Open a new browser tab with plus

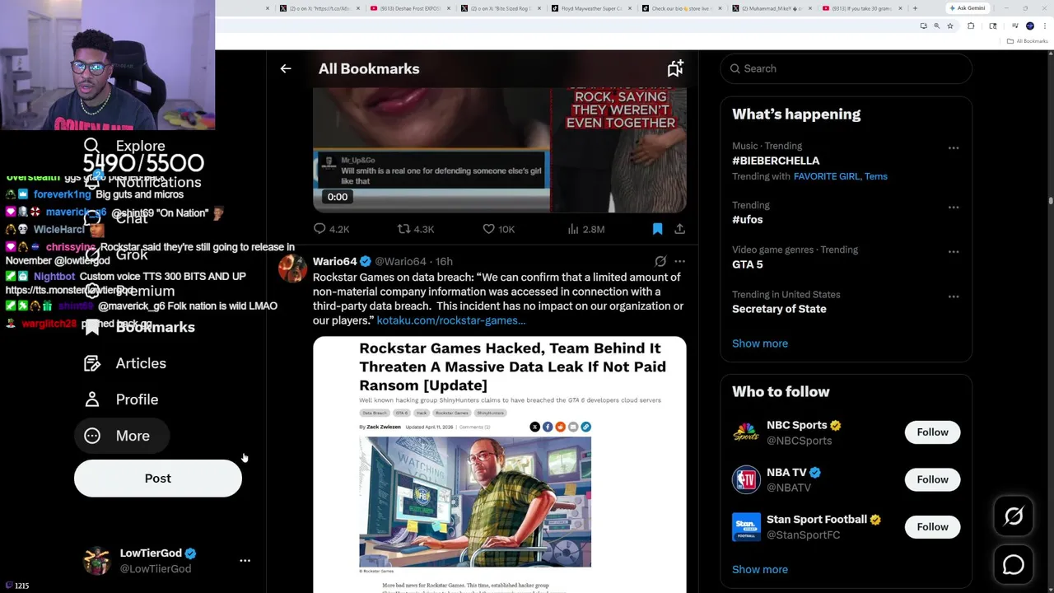[915, 8]
